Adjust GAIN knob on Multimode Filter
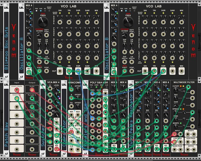Viewport: 201px width, 161px height. tap(176, 105)
